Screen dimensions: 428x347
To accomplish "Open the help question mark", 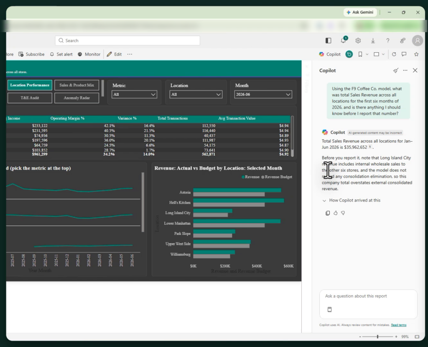I will [x=387, y=41].
